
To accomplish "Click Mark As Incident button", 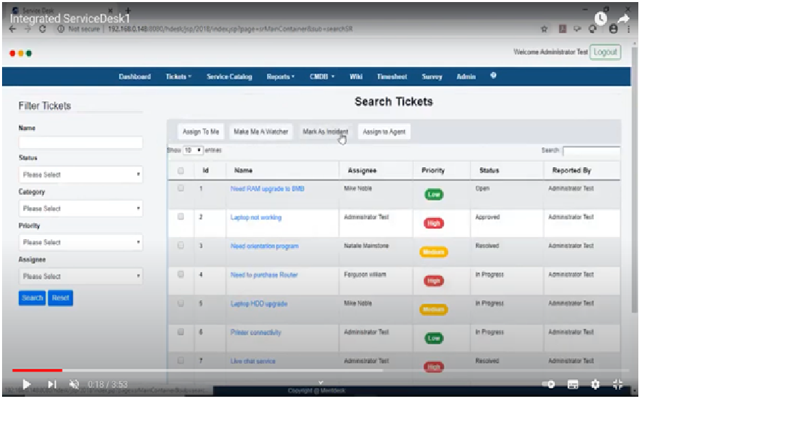I will [325, 132].
